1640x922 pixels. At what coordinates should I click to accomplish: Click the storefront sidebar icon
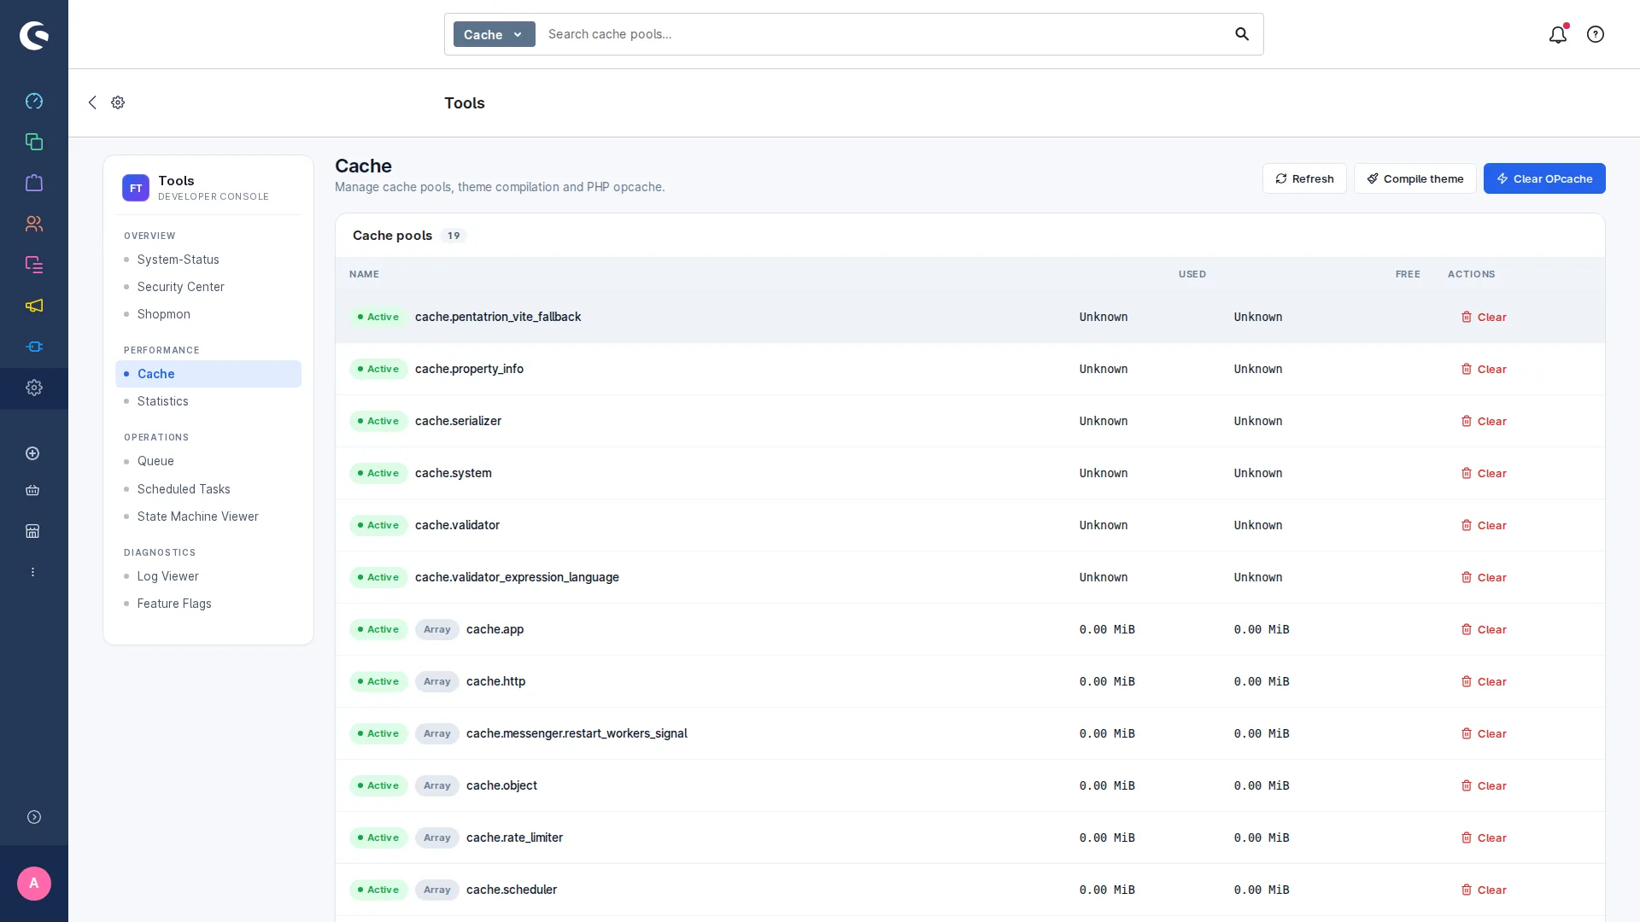click(32, 531)
